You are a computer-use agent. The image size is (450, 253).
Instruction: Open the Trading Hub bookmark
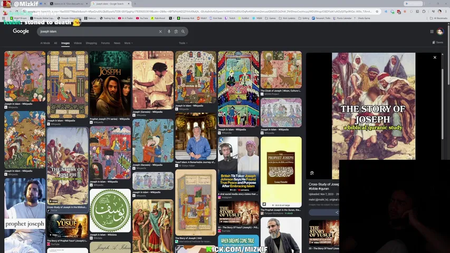click(x=107, y=18)
